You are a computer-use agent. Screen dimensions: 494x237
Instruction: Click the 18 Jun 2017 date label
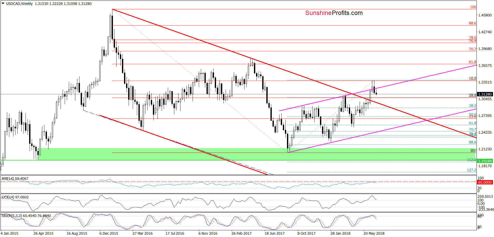275,233
